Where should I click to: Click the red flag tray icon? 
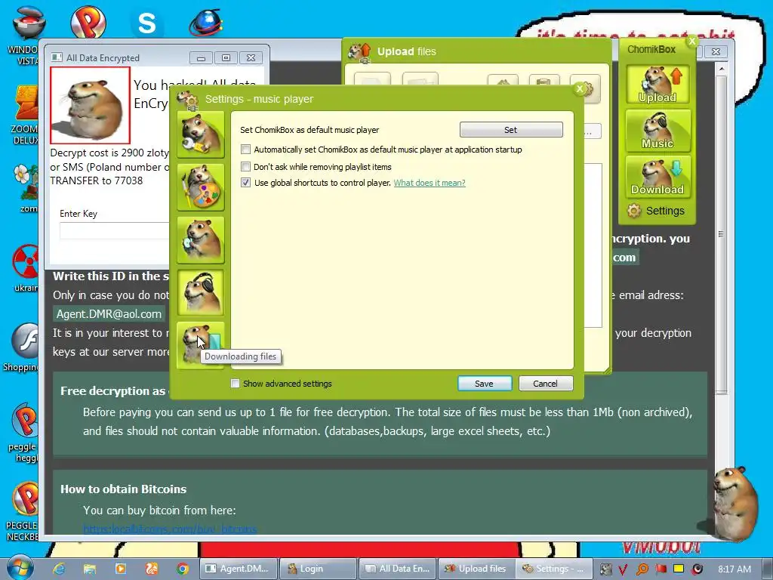661,569
